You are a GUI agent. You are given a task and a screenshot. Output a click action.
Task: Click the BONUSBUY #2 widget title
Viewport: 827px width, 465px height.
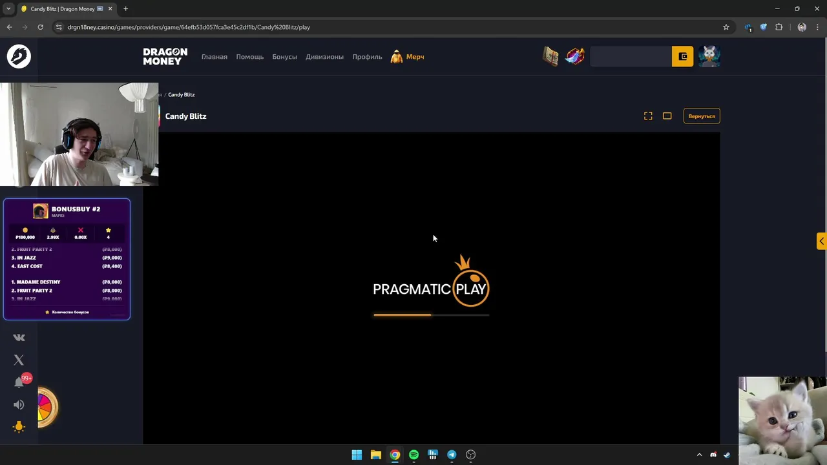[x=76, y=209]
